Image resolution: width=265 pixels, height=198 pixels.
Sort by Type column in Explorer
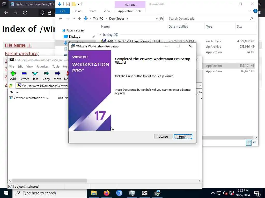pos(209,27)
